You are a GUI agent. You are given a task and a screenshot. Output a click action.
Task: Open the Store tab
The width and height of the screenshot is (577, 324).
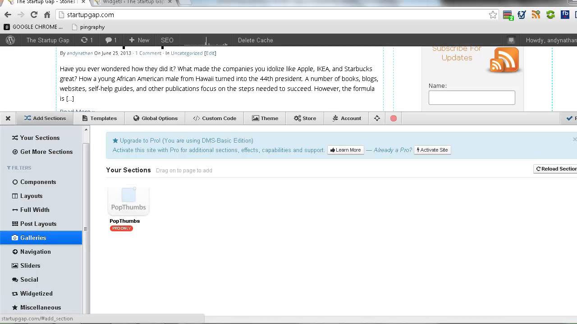point(305,118)
